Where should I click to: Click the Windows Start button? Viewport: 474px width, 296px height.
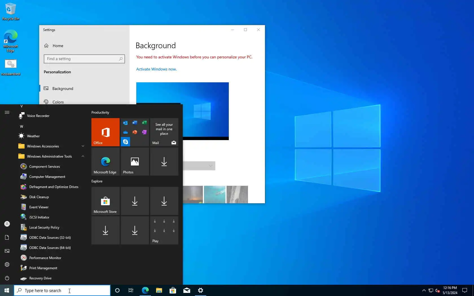(7, 290)
